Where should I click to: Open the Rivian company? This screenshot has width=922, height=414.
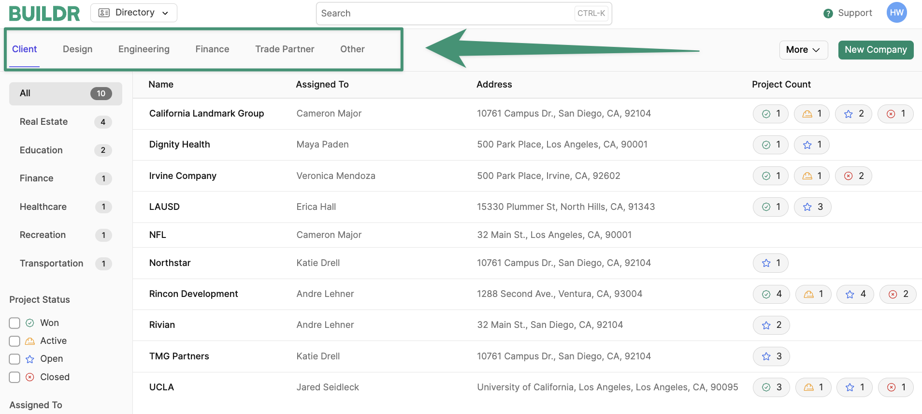click(x=162, y=325)
